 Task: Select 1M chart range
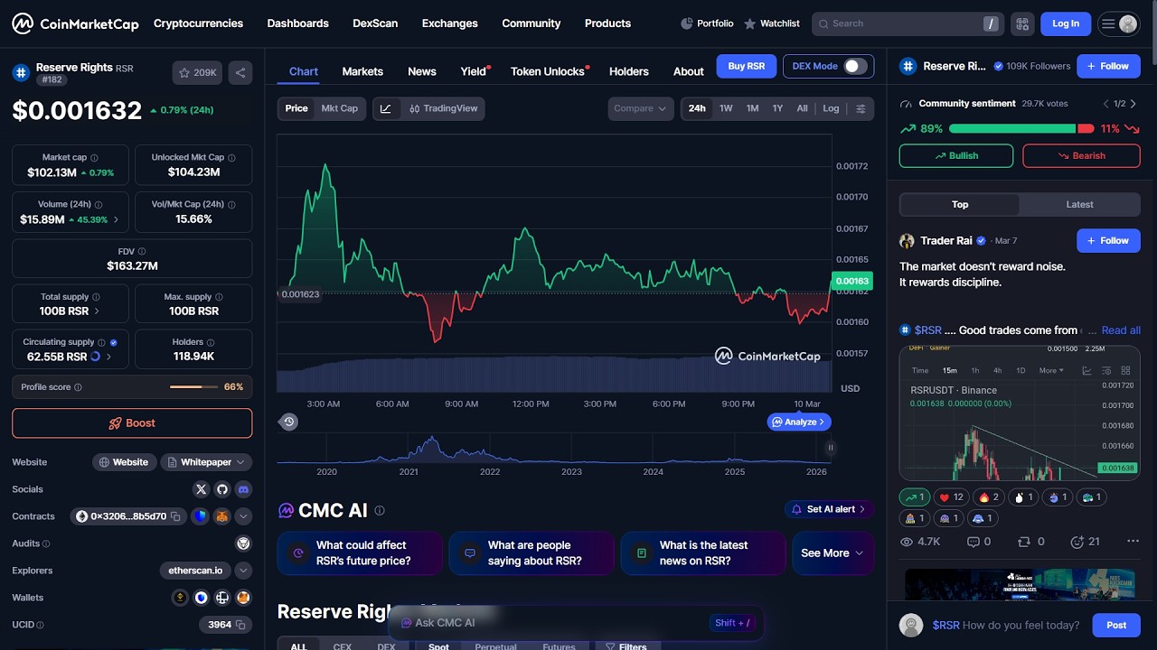point(752,108)
